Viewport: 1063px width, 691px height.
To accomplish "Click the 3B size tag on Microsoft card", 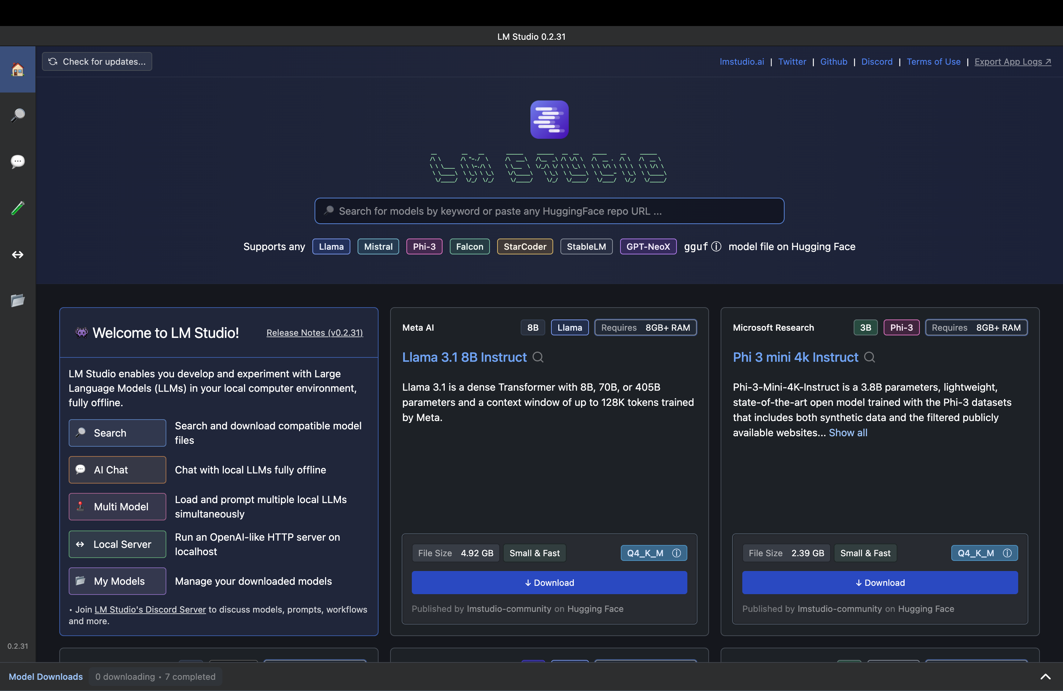I will [866, 328].
